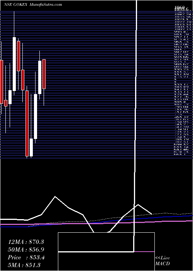Click the '5MA : 851.3' value
This screenshot has height=271, width=193.
(x=24, y=265)
